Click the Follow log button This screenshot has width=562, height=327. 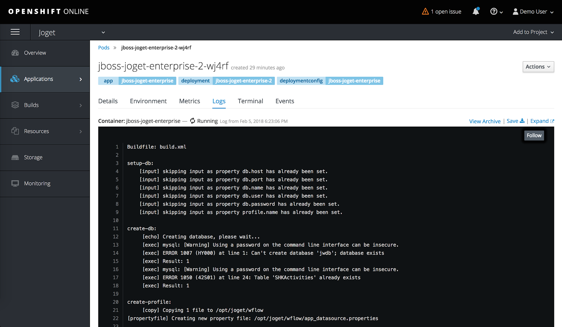tap(534, 135)
